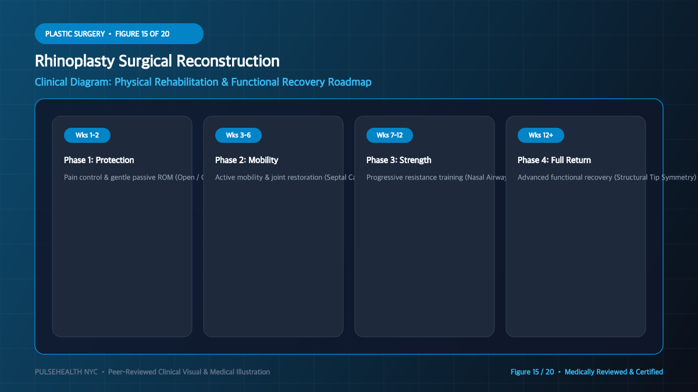Click the Phase 4: Full Return heading
Viewport: 698px width, 392px height.
coord(554,160)
